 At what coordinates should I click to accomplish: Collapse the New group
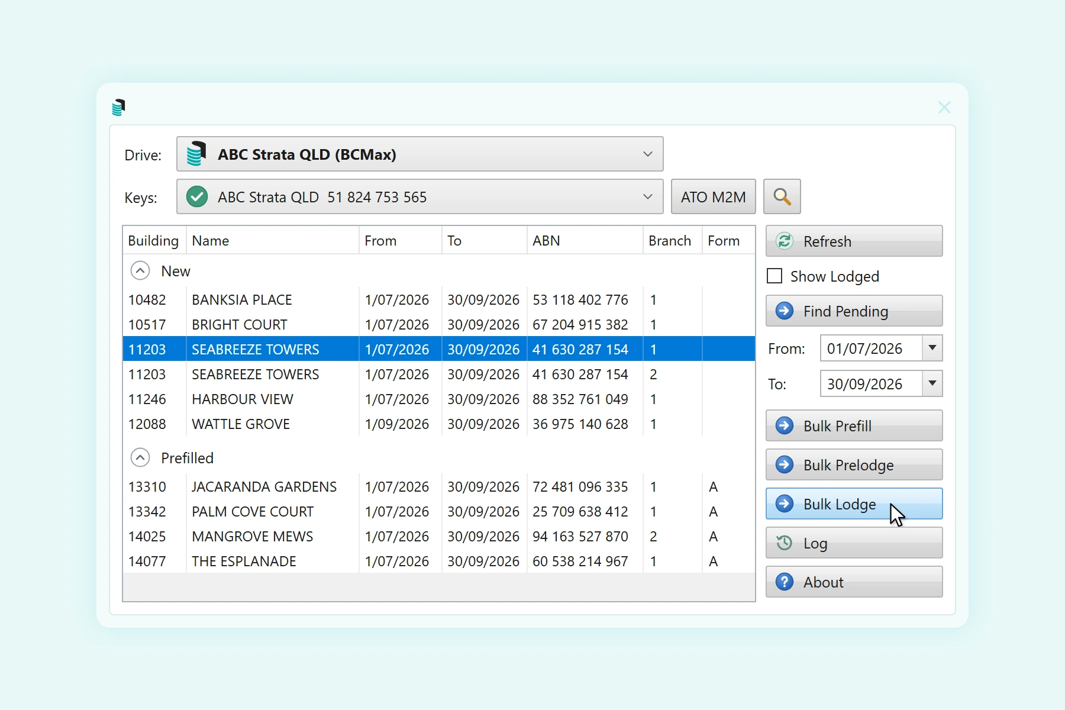pos(140,271)
